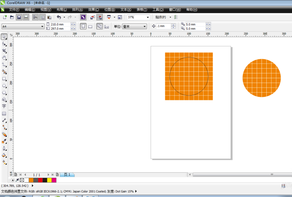Open the zoom level 37% dropdown
Screen dimensions: 292x197
click(x=148, y=17)
